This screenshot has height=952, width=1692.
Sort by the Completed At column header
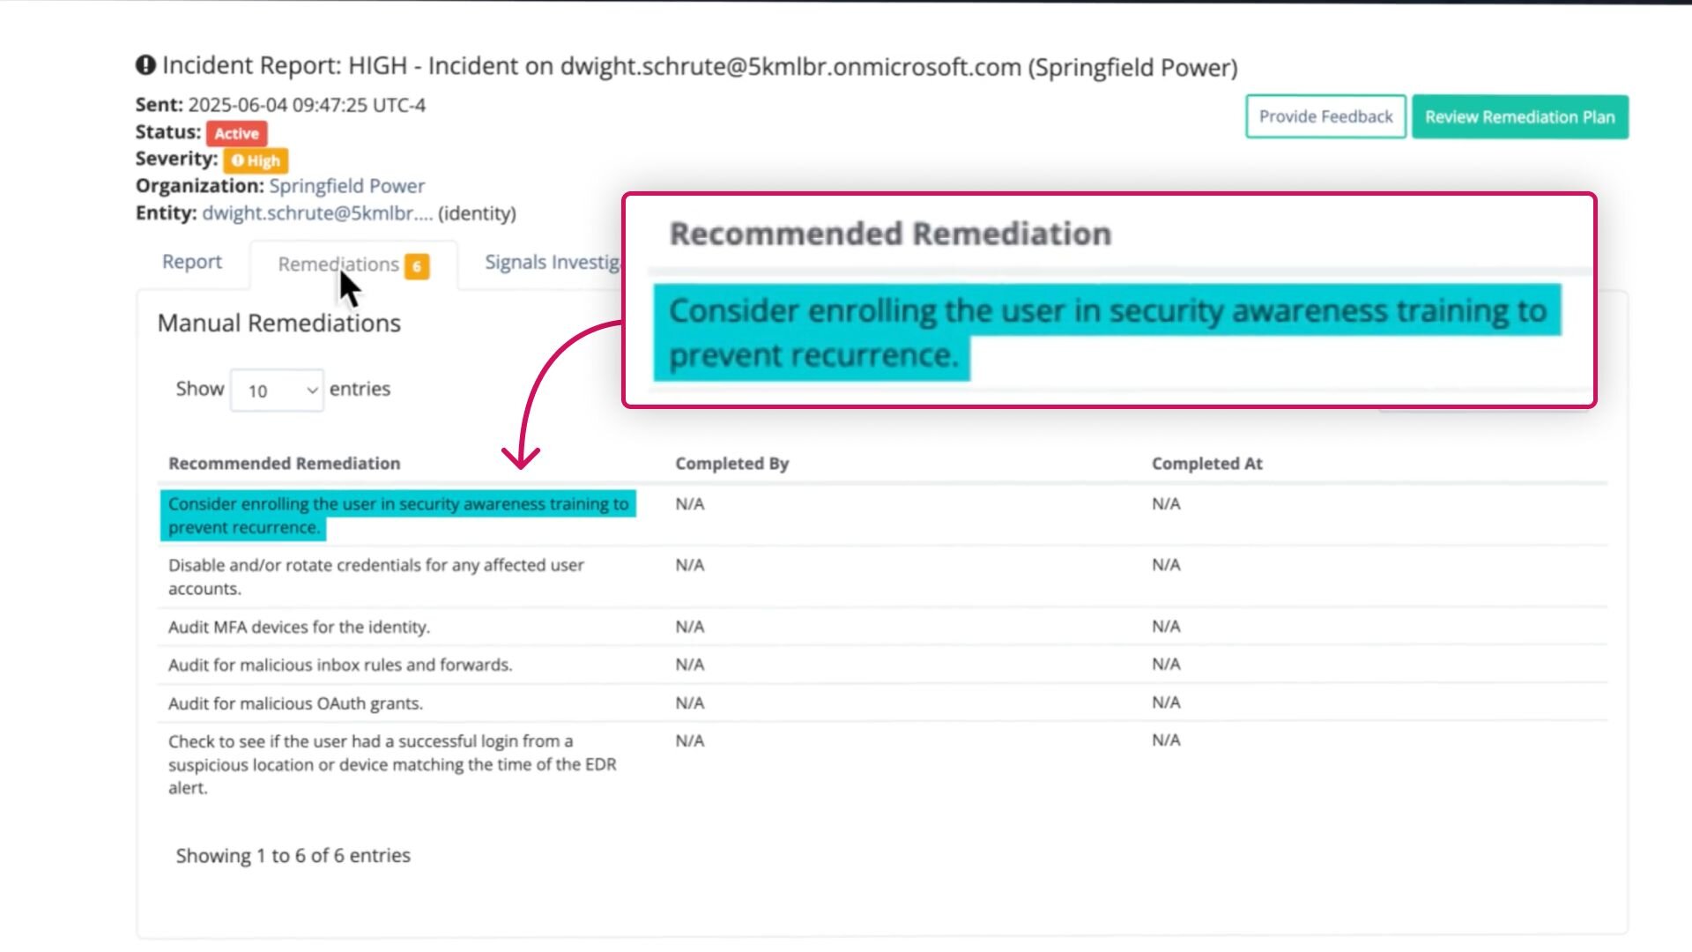point(1206,464)
